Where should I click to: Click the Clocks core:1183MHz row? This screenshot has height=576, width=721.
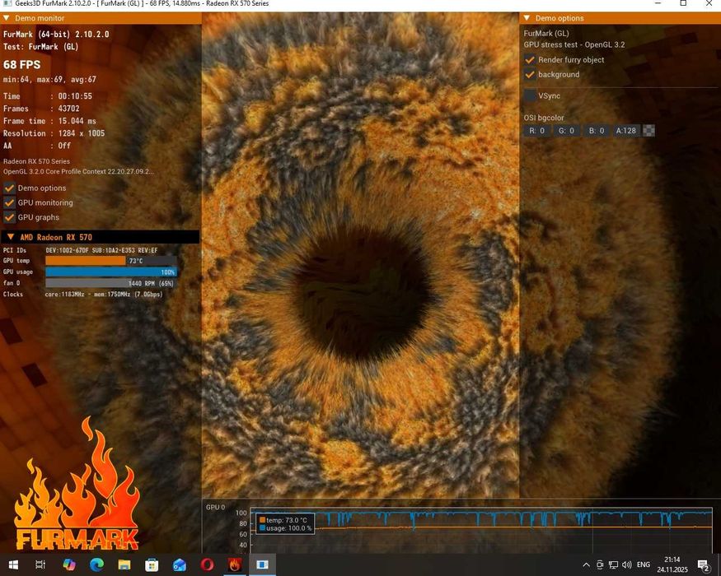82,295
